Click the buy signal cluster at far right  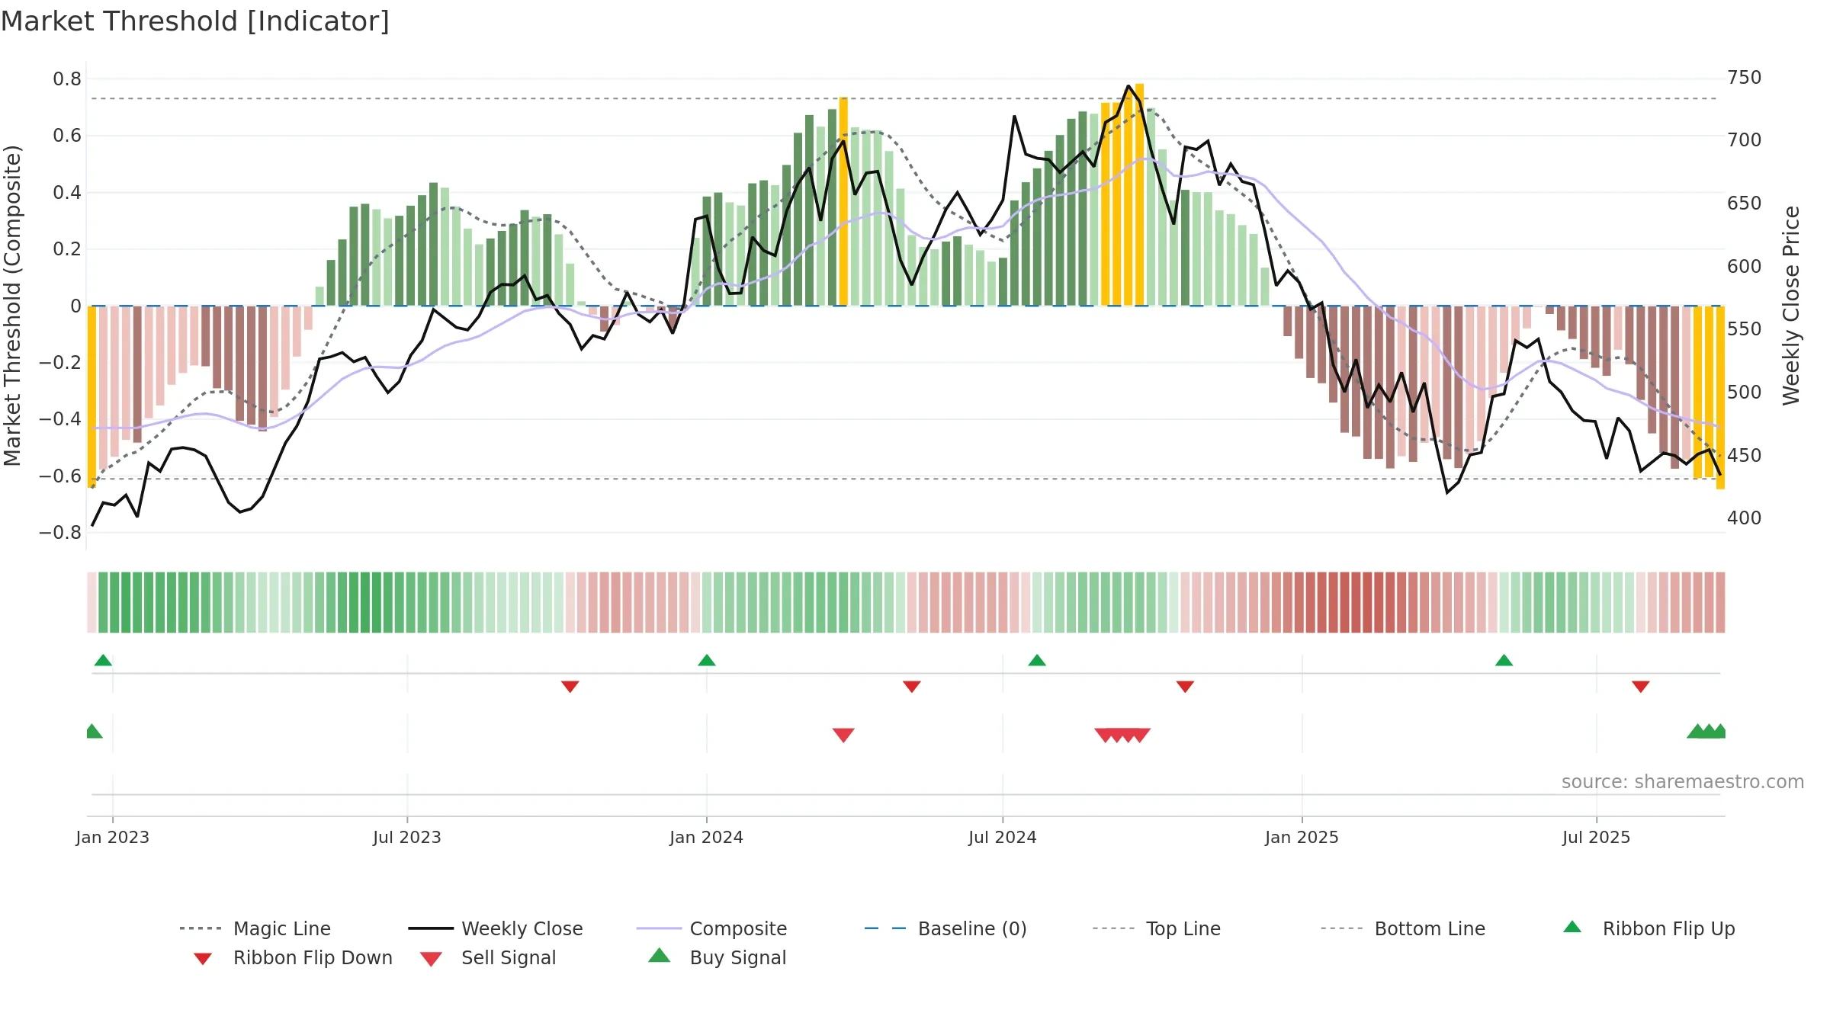click(x=1708, y=731)
